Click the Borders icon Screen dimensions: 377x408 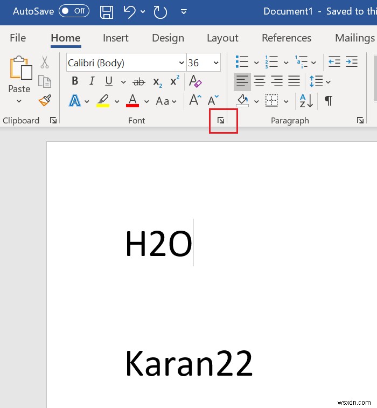(271, 100)
